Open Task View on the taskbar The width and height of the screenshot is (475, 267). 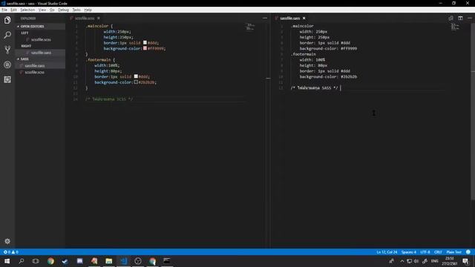click(x=36, y=261)
